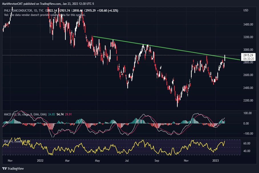Screen dimensions: 259x173
Task: Click the Jul time axis label
Action: point(127,160)
